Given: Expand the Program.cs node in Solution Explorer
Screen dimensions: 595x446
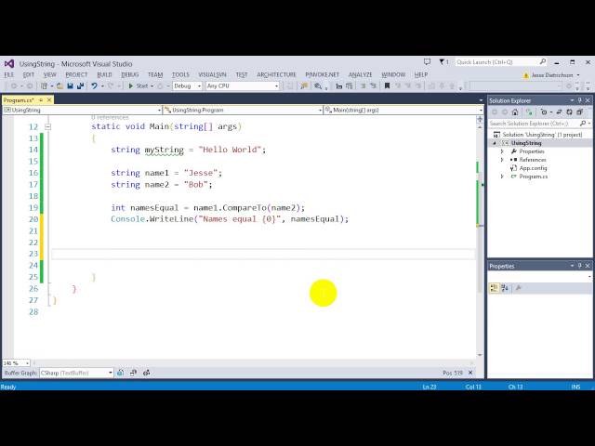Looking at the screenshot, I should coord(502,177).
